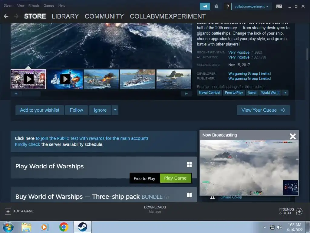The width and height of the screenshot is (310, 233).
Task: Click ADD A GAME label
Action: (x=24, y=211)
